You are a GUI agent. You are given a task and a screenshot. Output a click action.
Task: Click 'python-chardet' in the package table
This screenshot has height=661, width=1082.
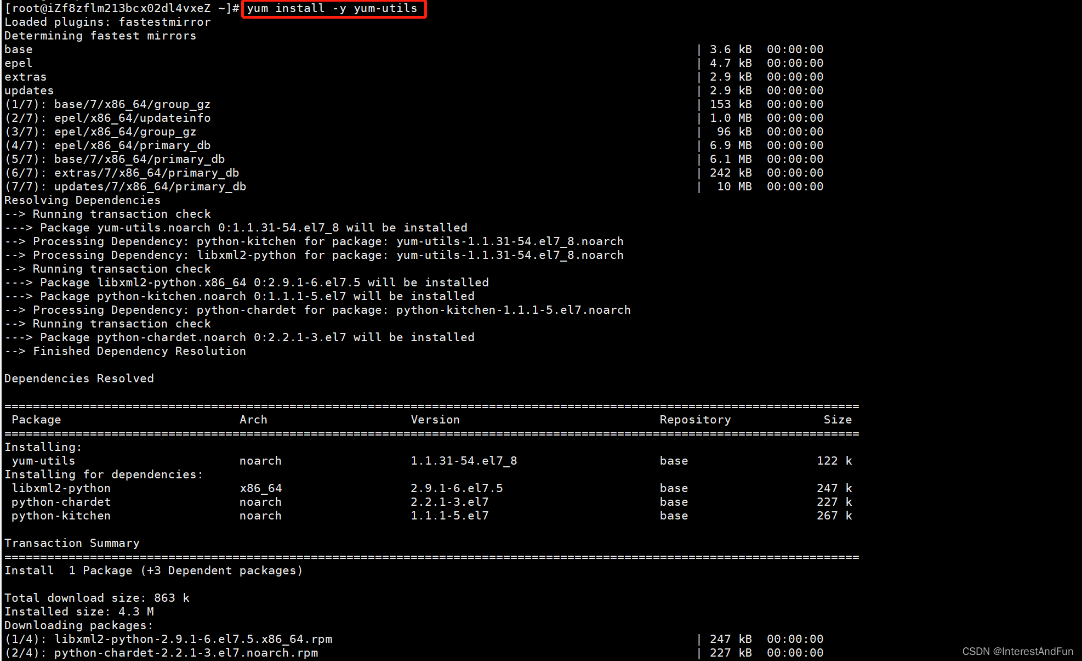(x=61, y=502)
